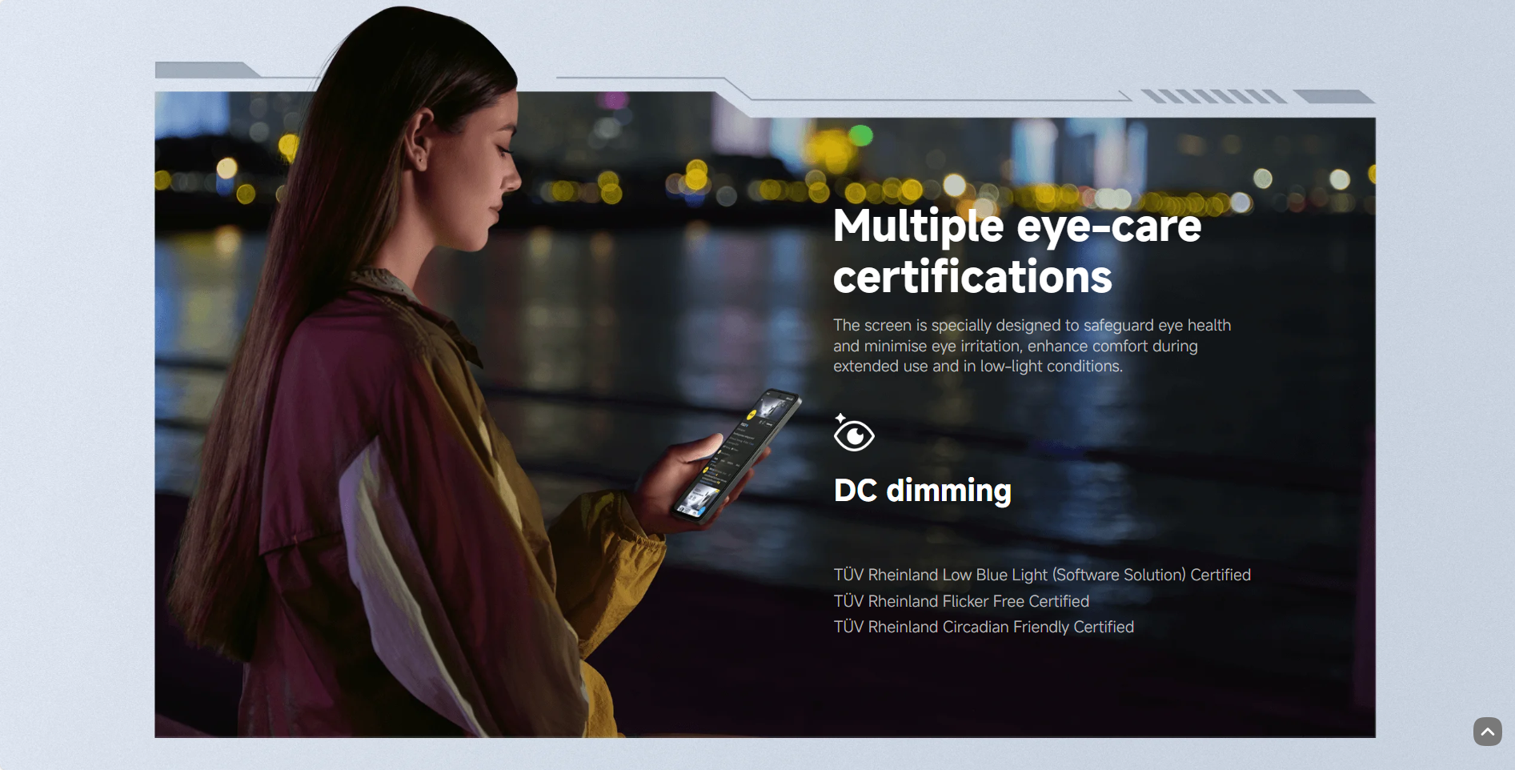Click the smartphone held in the woman's hand
1515x770 pixels.
coord(737,453)
